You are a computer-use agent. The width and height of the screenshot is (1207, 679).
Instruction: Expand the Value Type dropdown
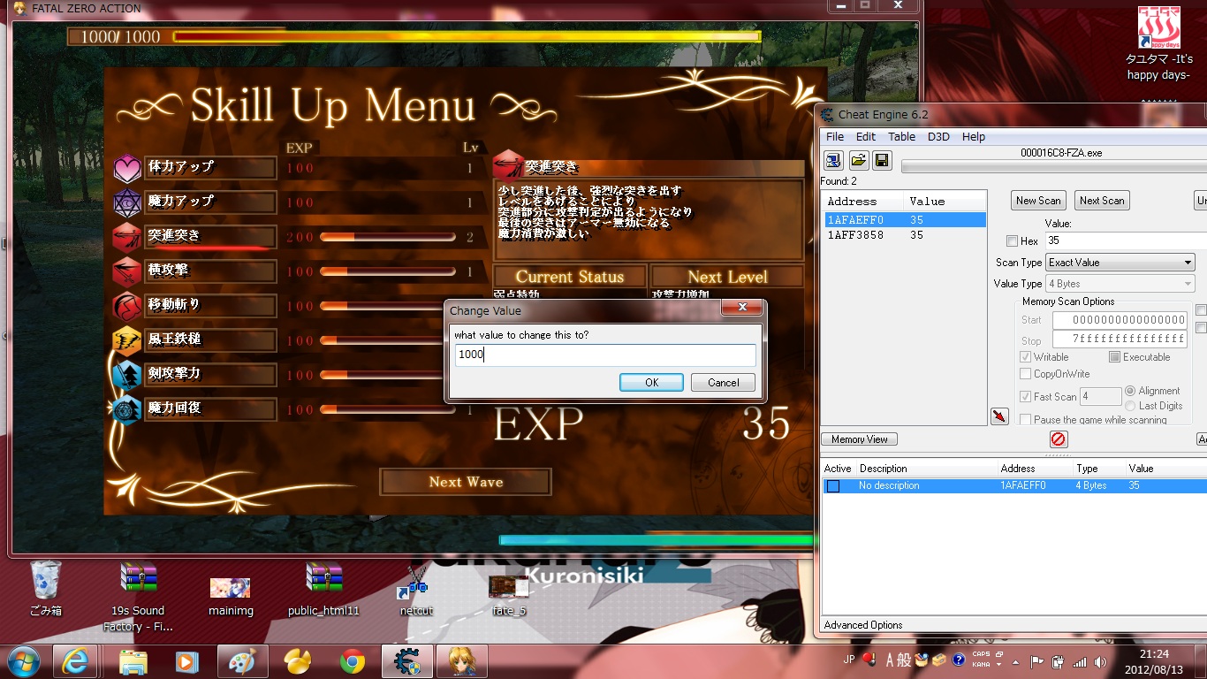pos(1120,284)
